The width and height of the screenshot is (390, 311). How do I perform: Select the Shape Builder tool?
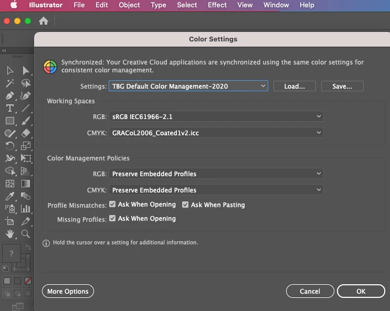click(x=10, y=171)
